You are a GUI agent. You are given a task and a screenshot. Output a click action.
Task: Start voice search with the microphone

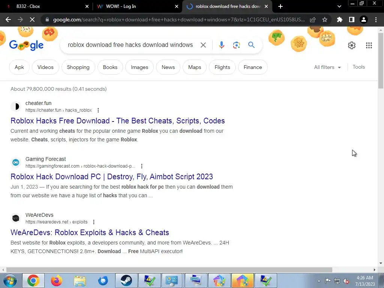point(222,45)
